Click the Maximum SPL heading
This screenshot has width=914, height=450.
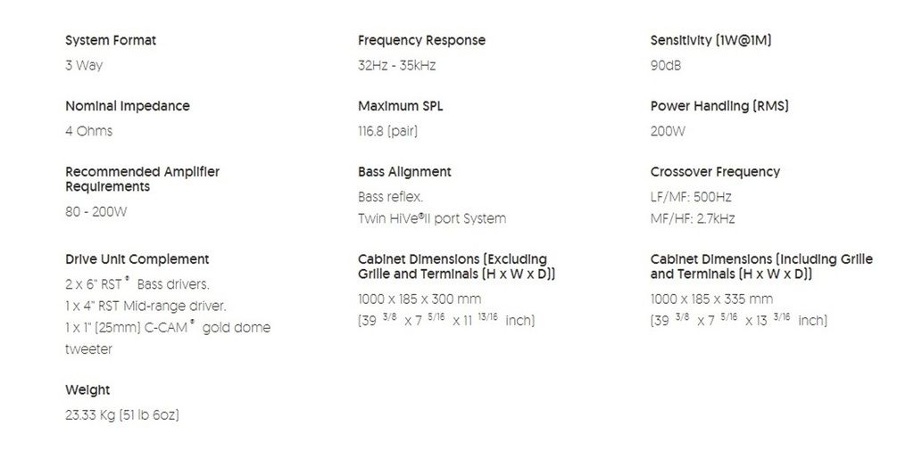click(x=401, y=107)
